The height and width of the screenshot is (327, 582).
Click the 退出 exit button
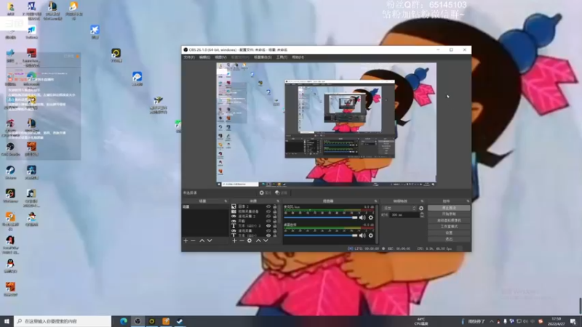[x=449, y=239]
